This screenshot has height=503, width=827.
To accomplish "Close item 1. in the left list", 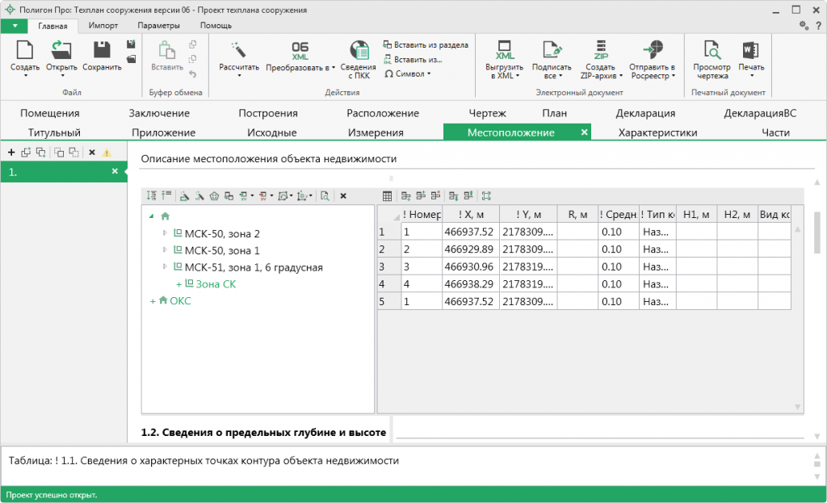I will pyautogui.click(x=115, y=171).
